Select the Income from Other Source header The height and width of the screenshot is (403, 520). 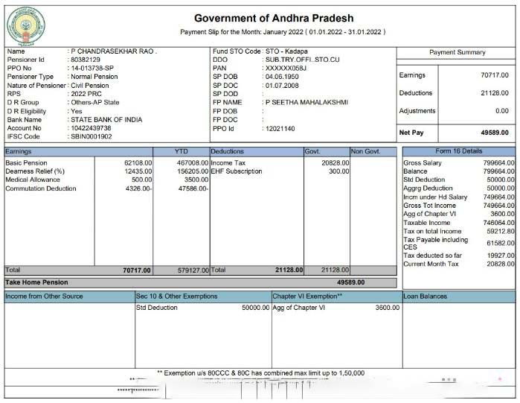pos(45,296)
